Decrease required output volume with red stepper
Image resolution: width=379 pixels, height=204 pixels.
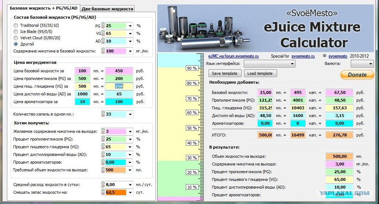coord(103,171)
